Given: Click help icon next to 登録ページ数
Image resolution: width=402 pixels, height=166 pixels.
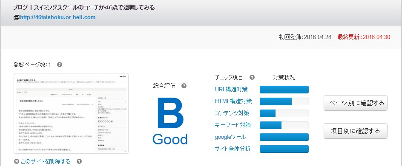Looking at the screenshot, I should 60,65.
